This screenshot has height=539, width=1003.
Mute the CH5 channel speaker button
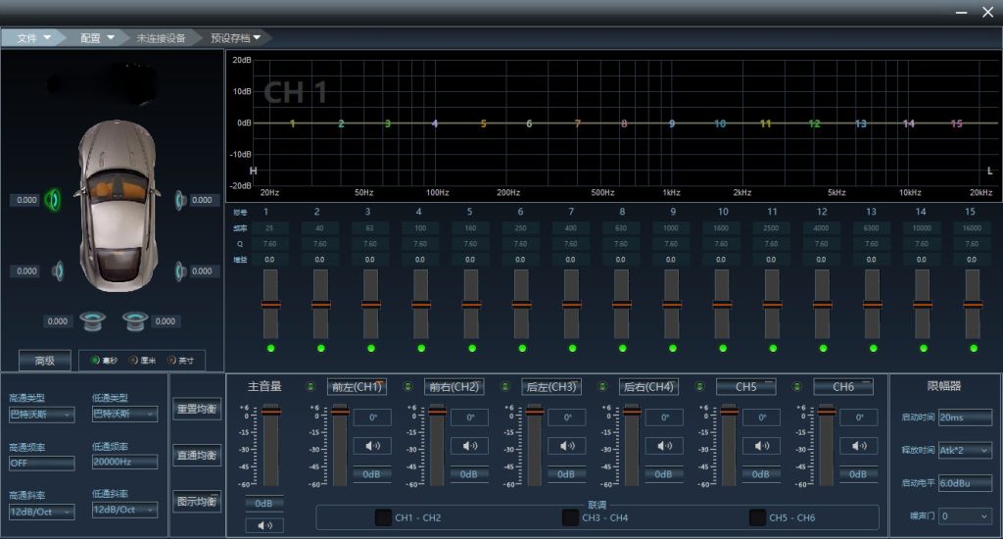click(761, 446)
